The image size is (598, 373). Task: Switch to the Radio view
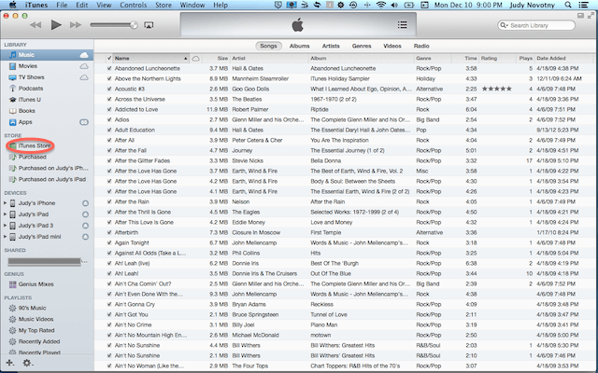tap(421, 46)
